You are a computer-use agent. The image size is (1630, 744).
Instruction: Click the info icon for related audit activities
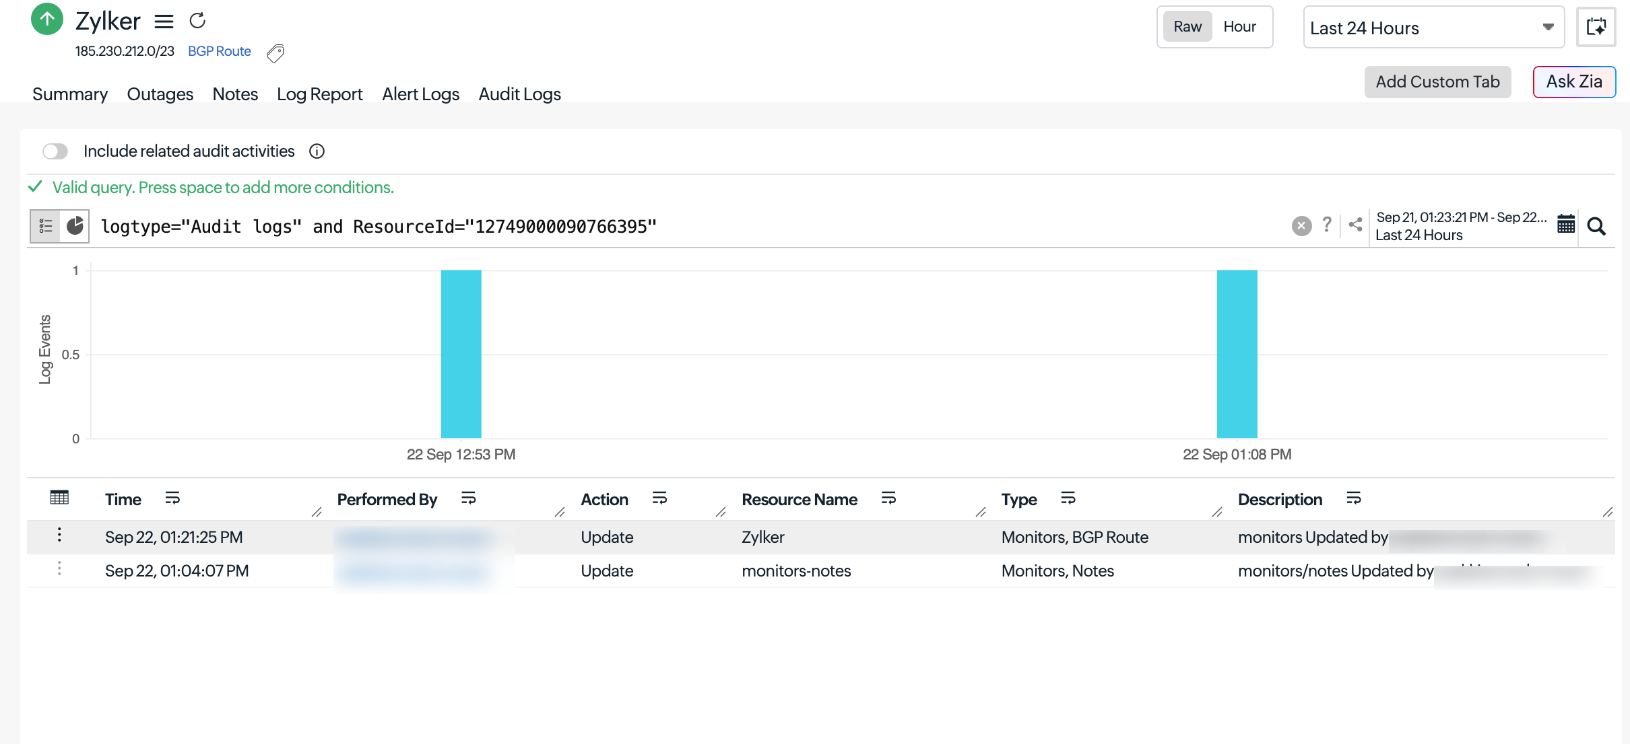tap(317, 151)
